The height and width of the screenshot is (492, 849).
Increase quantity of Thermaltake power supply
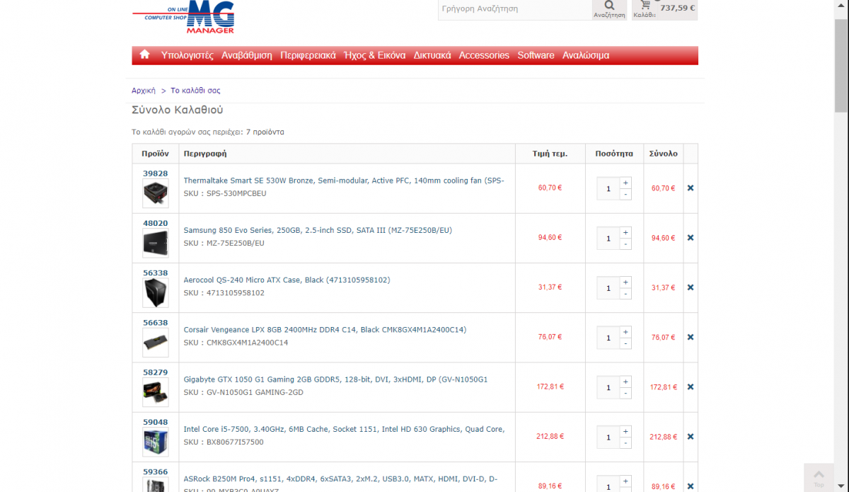click(x=625, y=183)
